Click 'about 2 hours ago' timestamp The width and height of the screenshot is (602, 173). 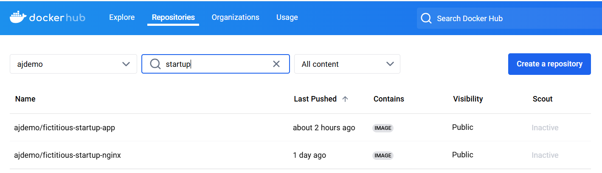click(324, 128)
